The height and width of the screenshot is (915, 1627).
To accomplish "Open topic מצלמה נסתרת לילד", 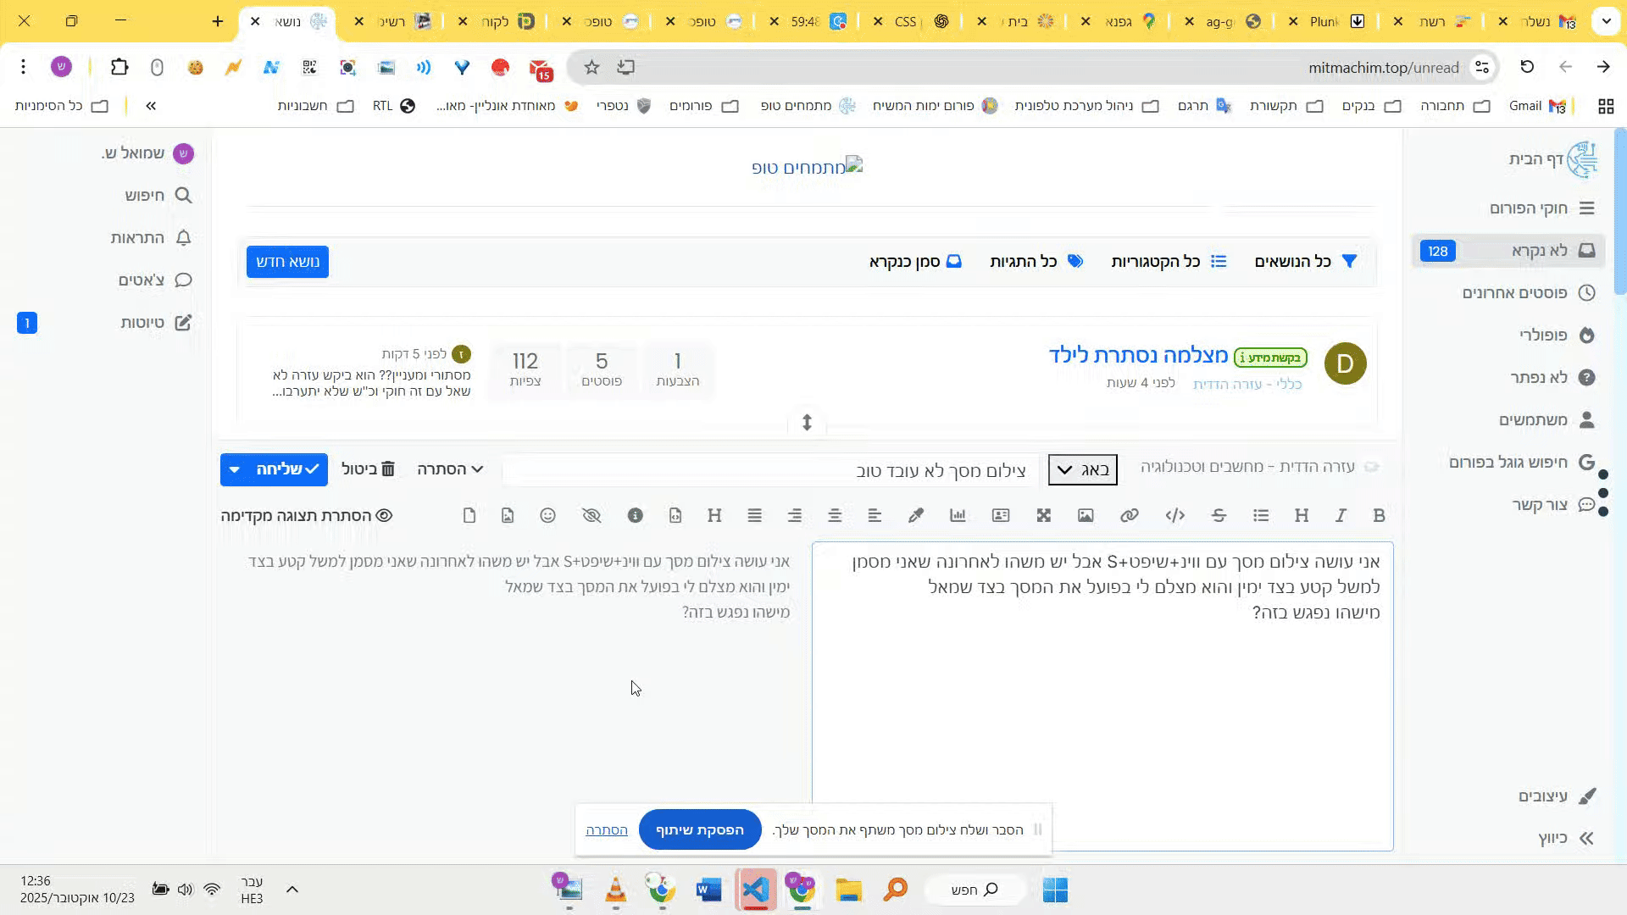I will pyautogui.click(x=1137, y=355).
